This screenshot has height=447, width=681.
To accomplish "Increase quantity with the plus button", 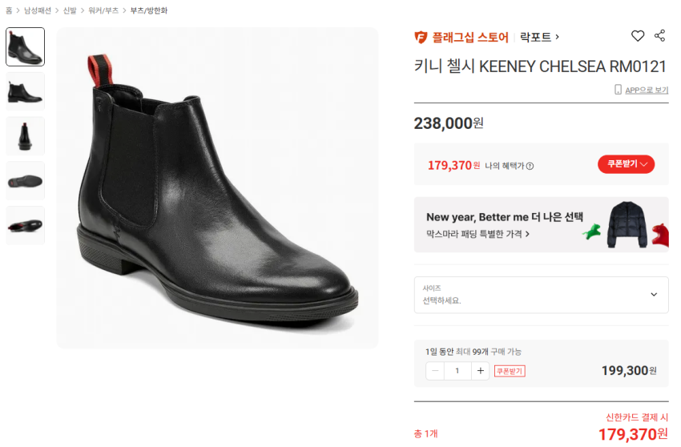I will point(480,371).
